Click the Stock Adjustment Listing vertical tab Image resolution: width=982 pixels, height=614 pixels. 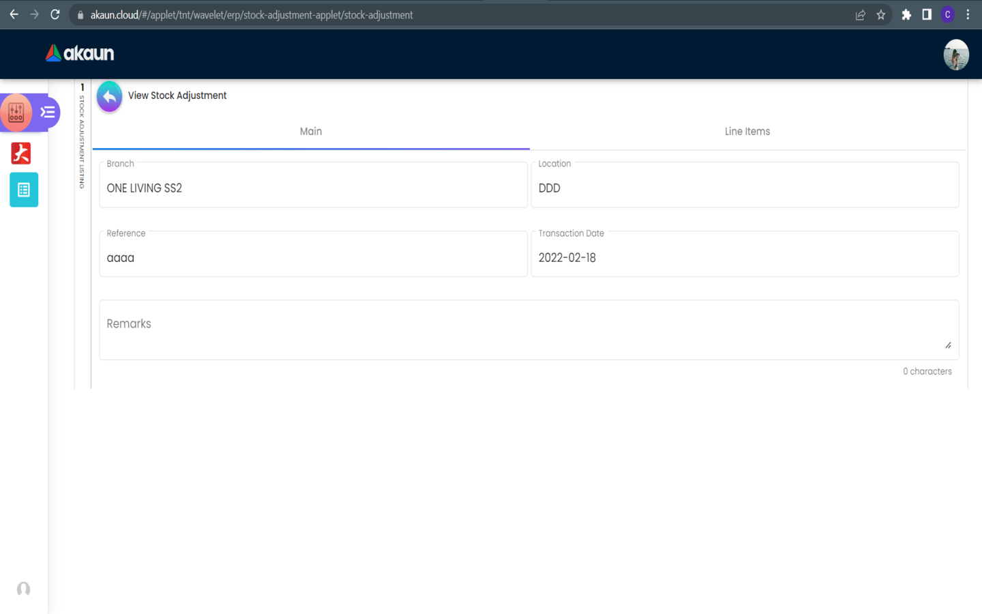tap(82, 136)
